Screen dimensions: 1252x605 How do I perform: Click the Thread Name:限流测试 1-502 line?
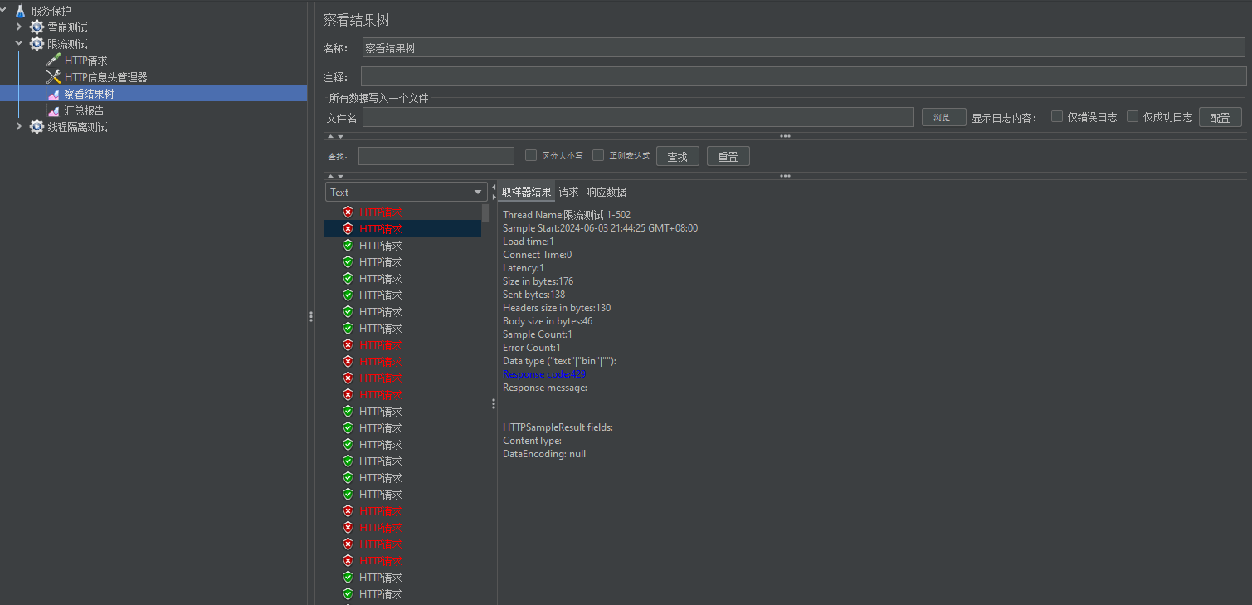(567, 215)
